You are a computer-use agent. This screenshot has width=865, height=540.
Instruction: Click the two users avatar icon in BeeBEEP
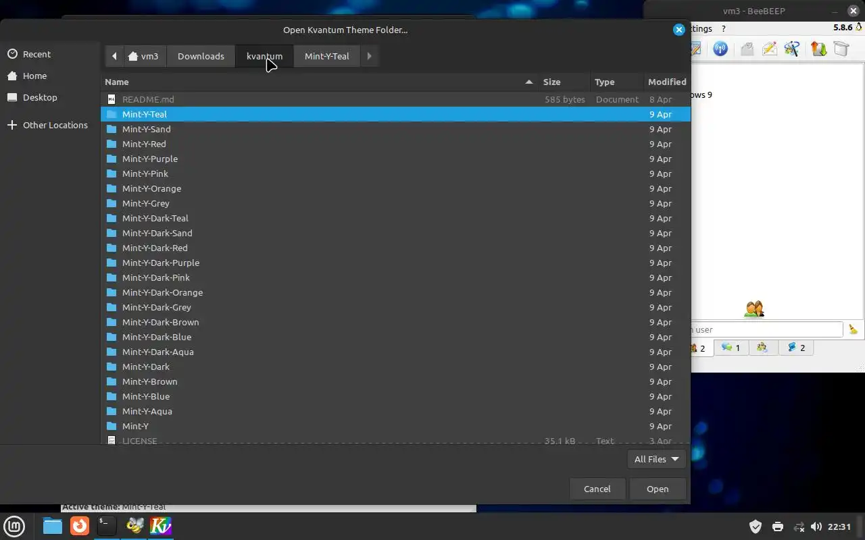tap(754, 309)
